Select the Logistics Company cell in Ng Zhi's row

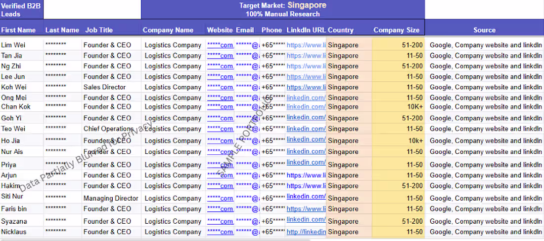[173, 66]
